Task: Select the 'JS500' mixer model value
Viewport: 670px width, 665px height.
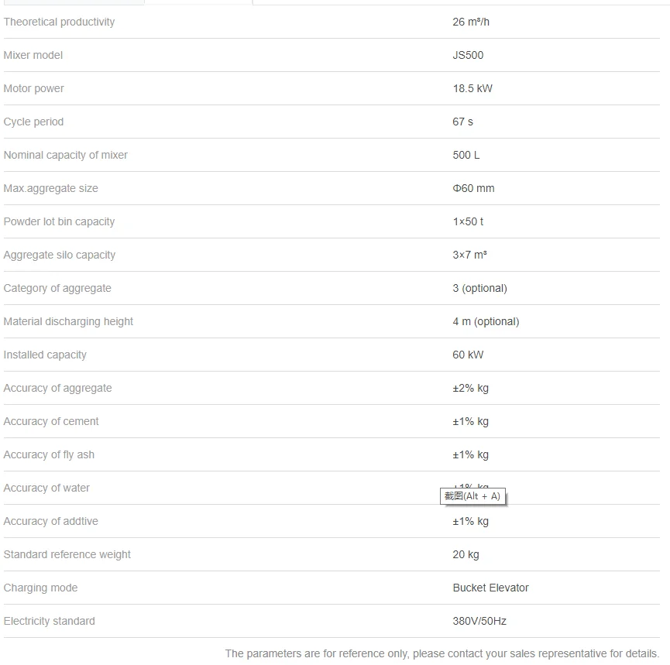Action: tap(468, 55)
